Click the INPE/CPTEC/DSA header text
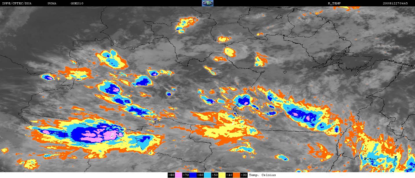Viewport: 415px width, 178px height. click(17, 3)
